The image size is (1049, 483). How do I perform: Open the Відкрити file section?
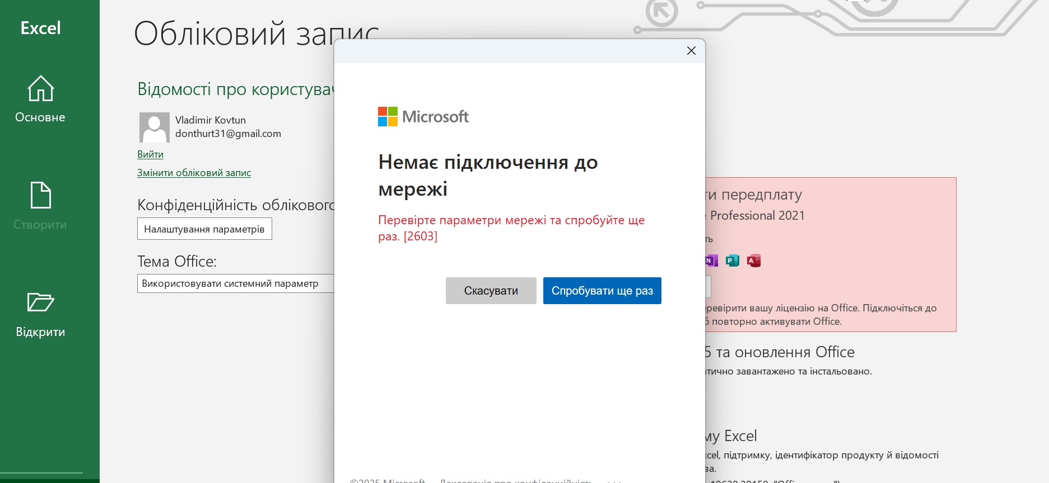tap(40, 314)
